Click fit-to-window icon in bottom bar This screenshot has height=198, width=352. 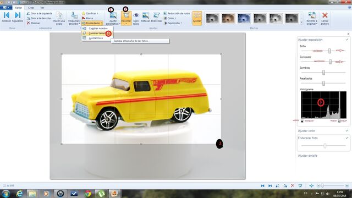pos(311,186)
